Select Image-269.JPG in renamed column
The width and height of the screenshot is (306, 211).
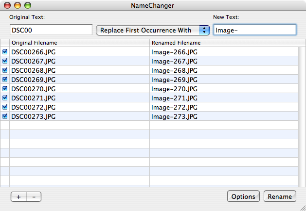point(174,80)
